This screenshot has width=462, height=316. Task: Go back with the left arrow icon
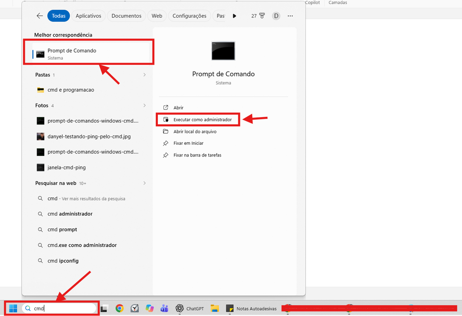tap(40, 16)
